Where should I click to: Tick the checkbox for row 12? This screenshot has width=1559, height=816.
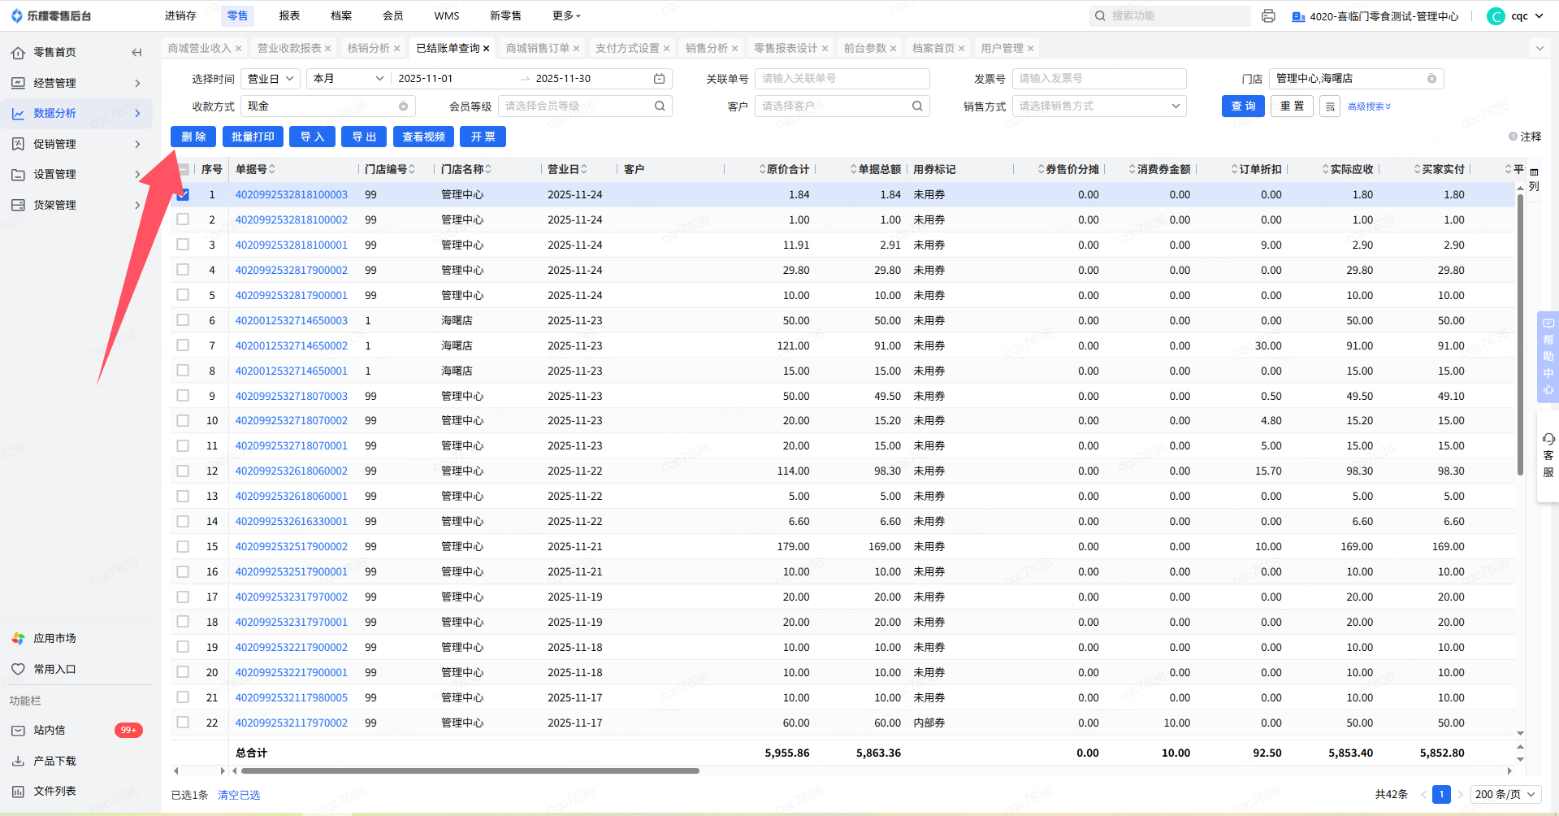click(x=183, y=471)
